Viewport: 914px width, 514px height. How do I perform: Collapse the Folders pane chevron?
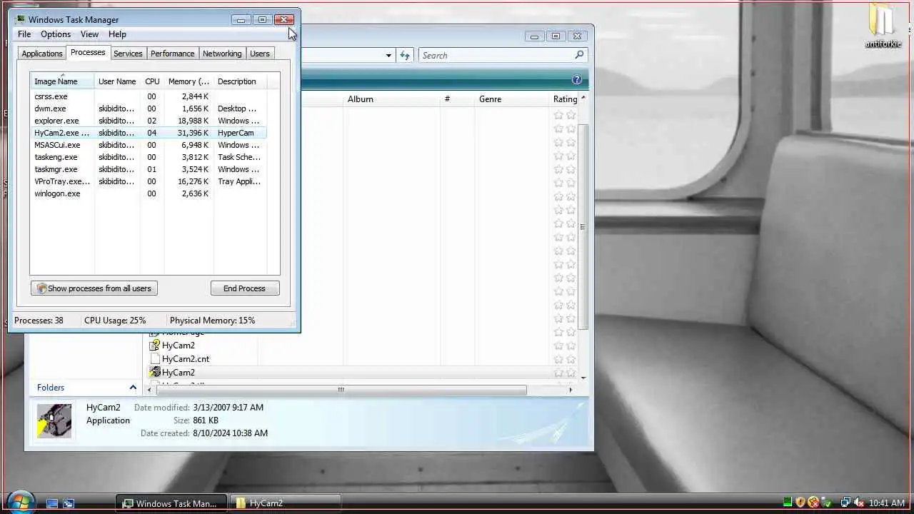tap(133, 388)
